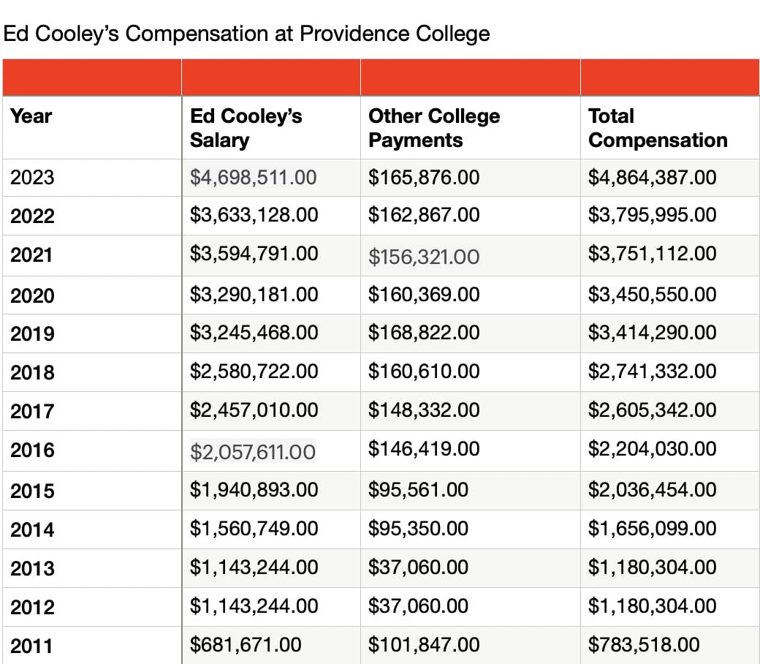Image resolution: width=760 pixels, height=664 pixels.
Task: Click the 2011 total $783,518.00
Action: (x=644, y=644)
